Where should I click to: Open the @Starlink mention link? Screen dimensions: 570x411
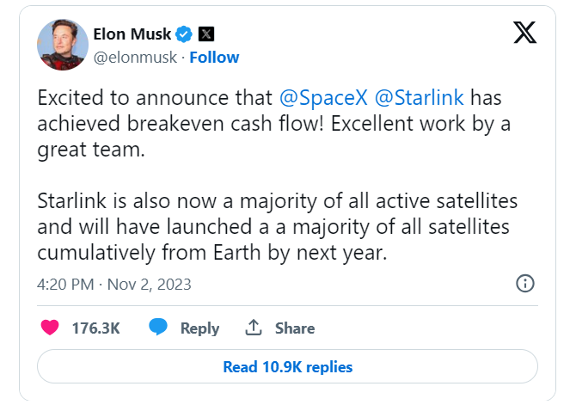tap(420, 98)
